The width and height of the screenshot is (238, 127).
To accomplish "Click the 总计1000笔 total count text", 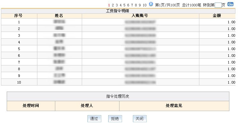I will tap(192, 5).
